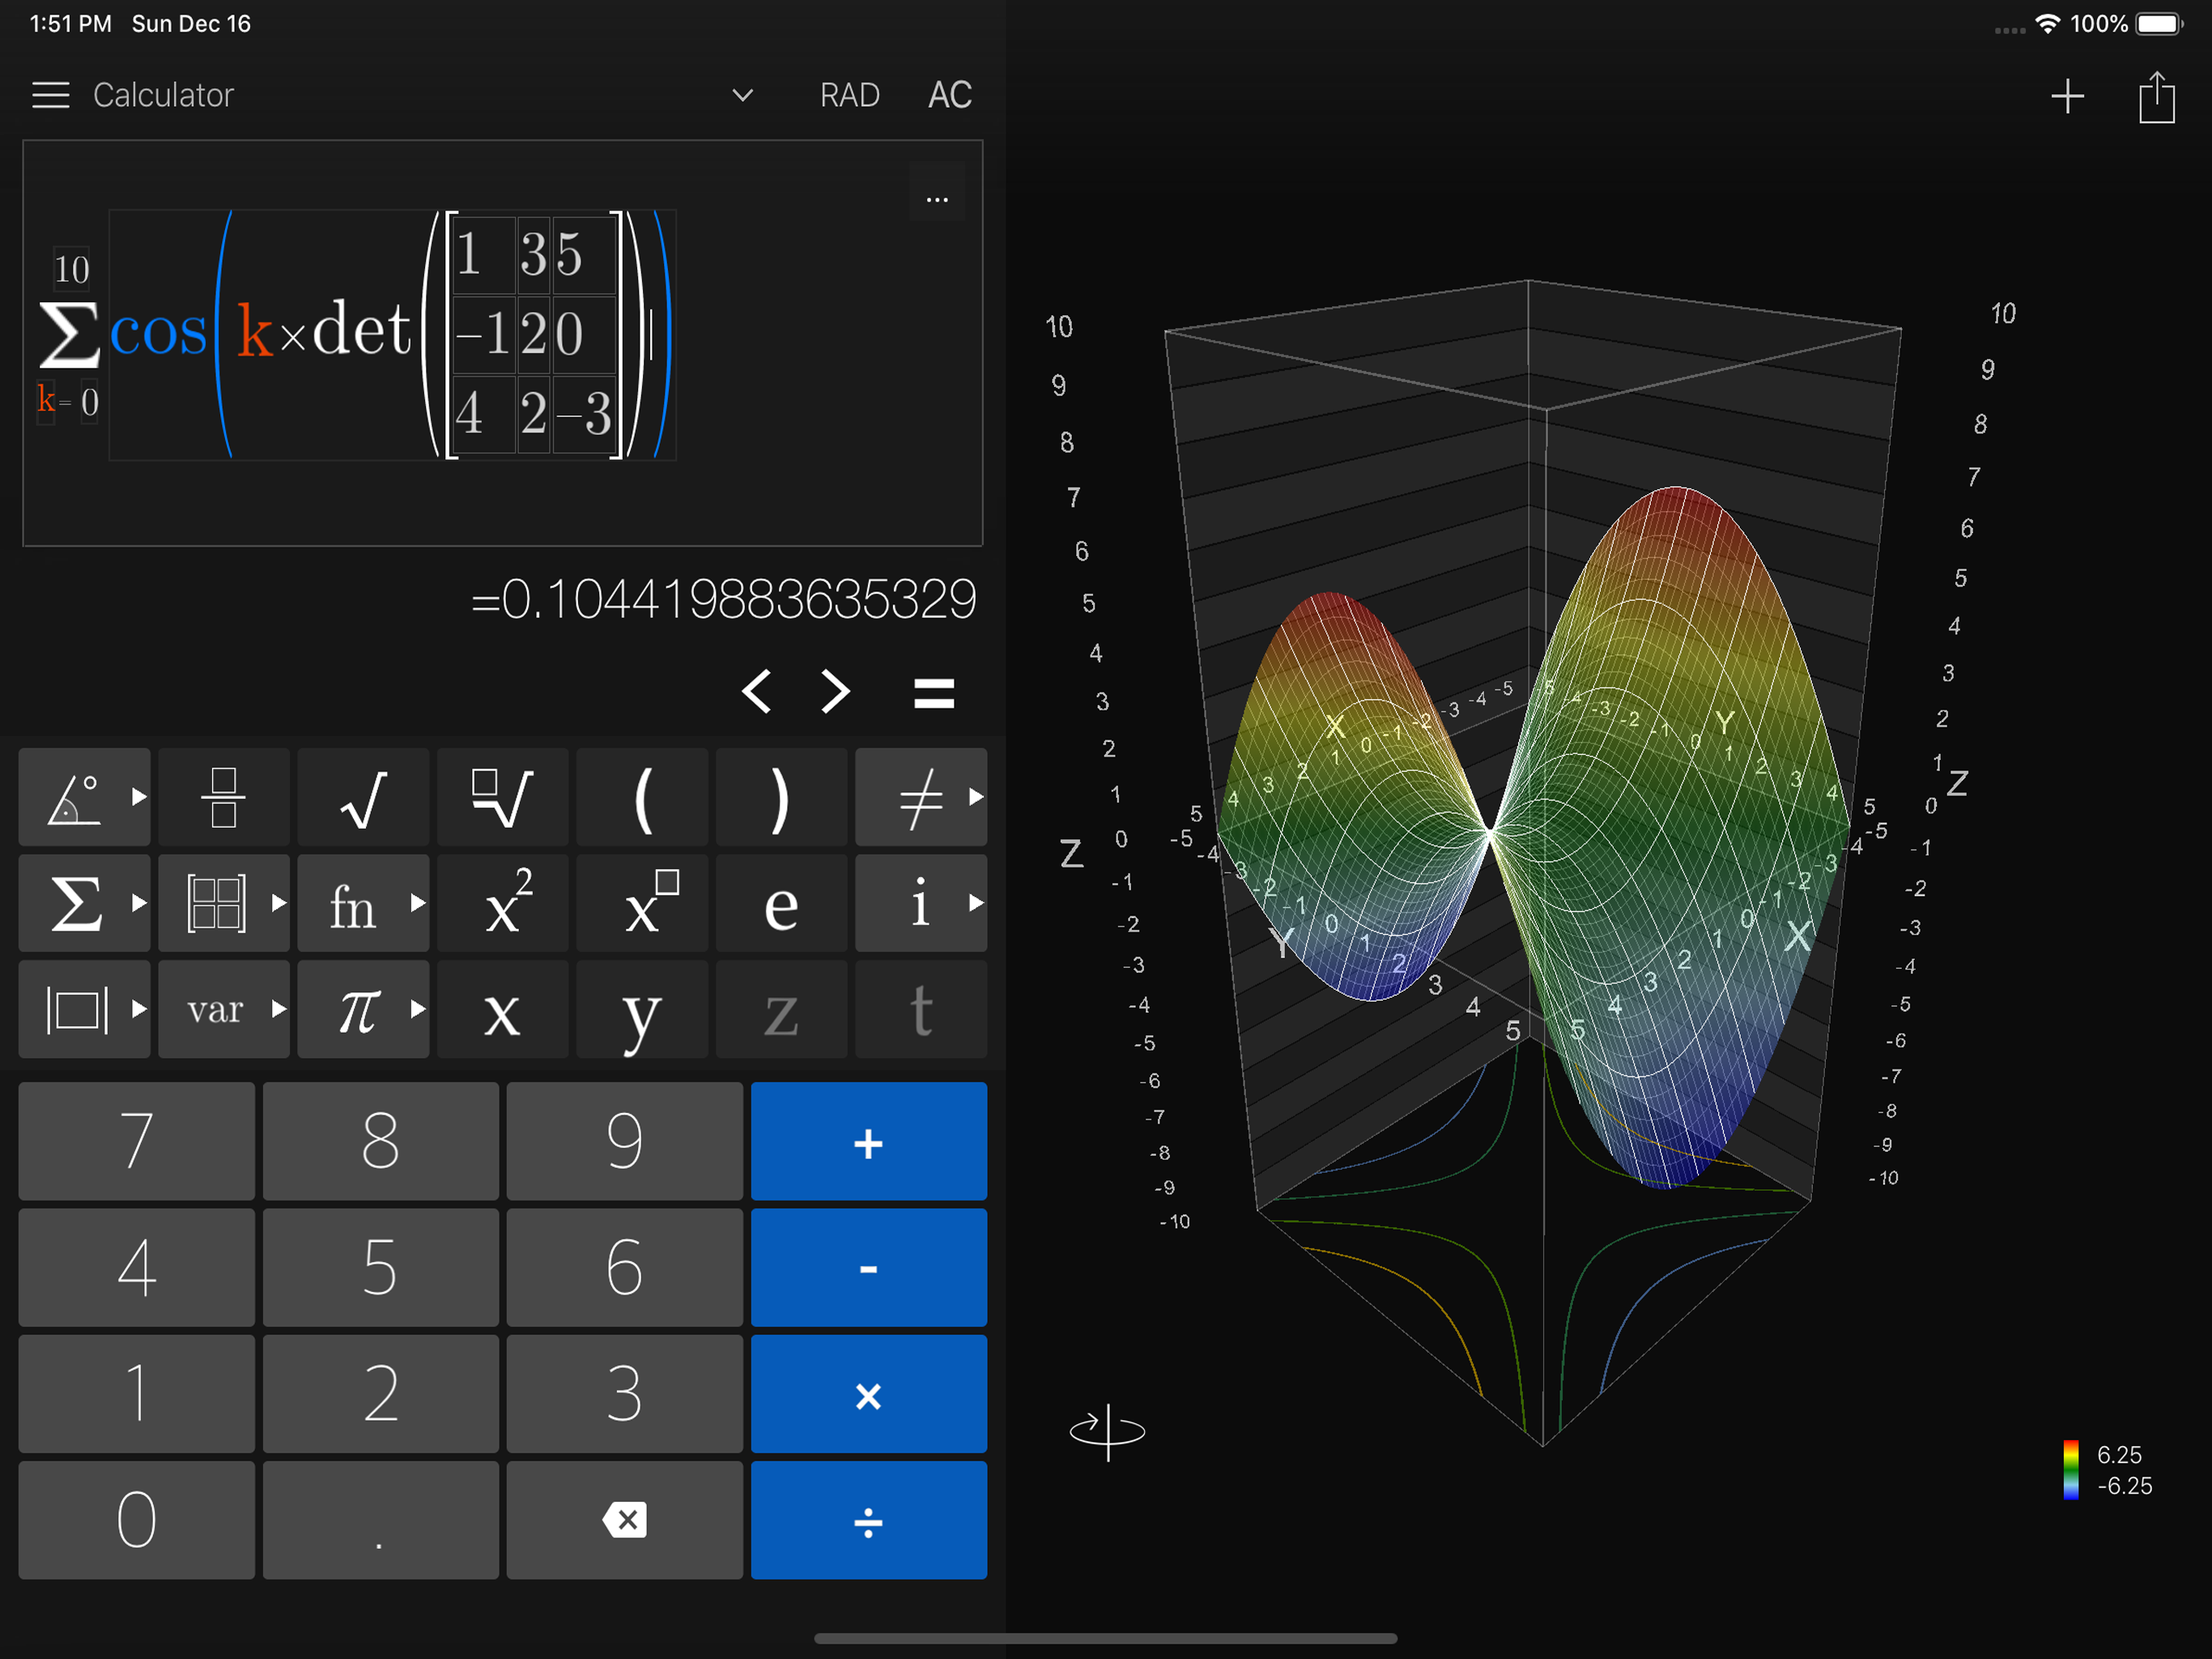Open the hamburger menu
2212x1659 pixels.
pos(50,95)
